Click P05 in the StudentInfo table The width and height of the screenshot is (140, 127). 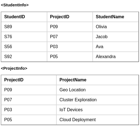70,57
